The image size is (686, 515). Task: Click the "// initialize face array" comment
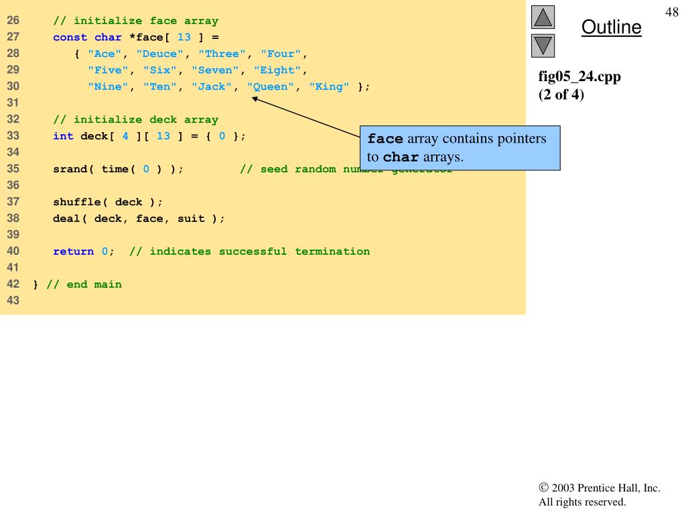click(x=135, y=21)
